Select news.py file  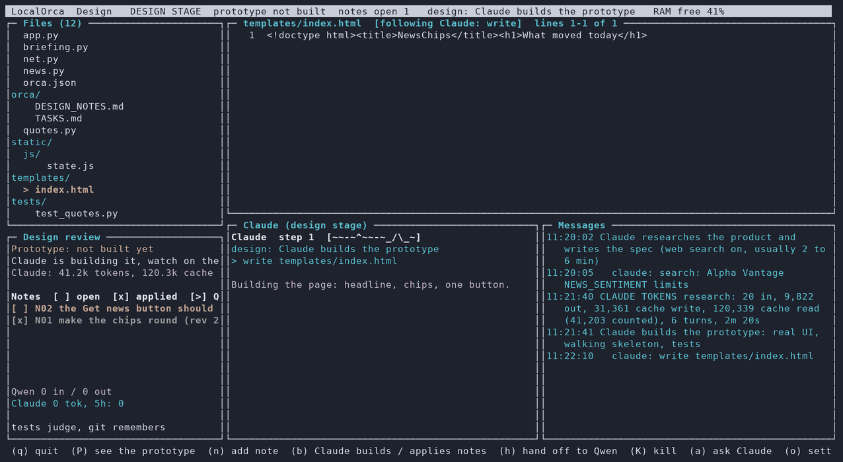click(x=44, y=71)
